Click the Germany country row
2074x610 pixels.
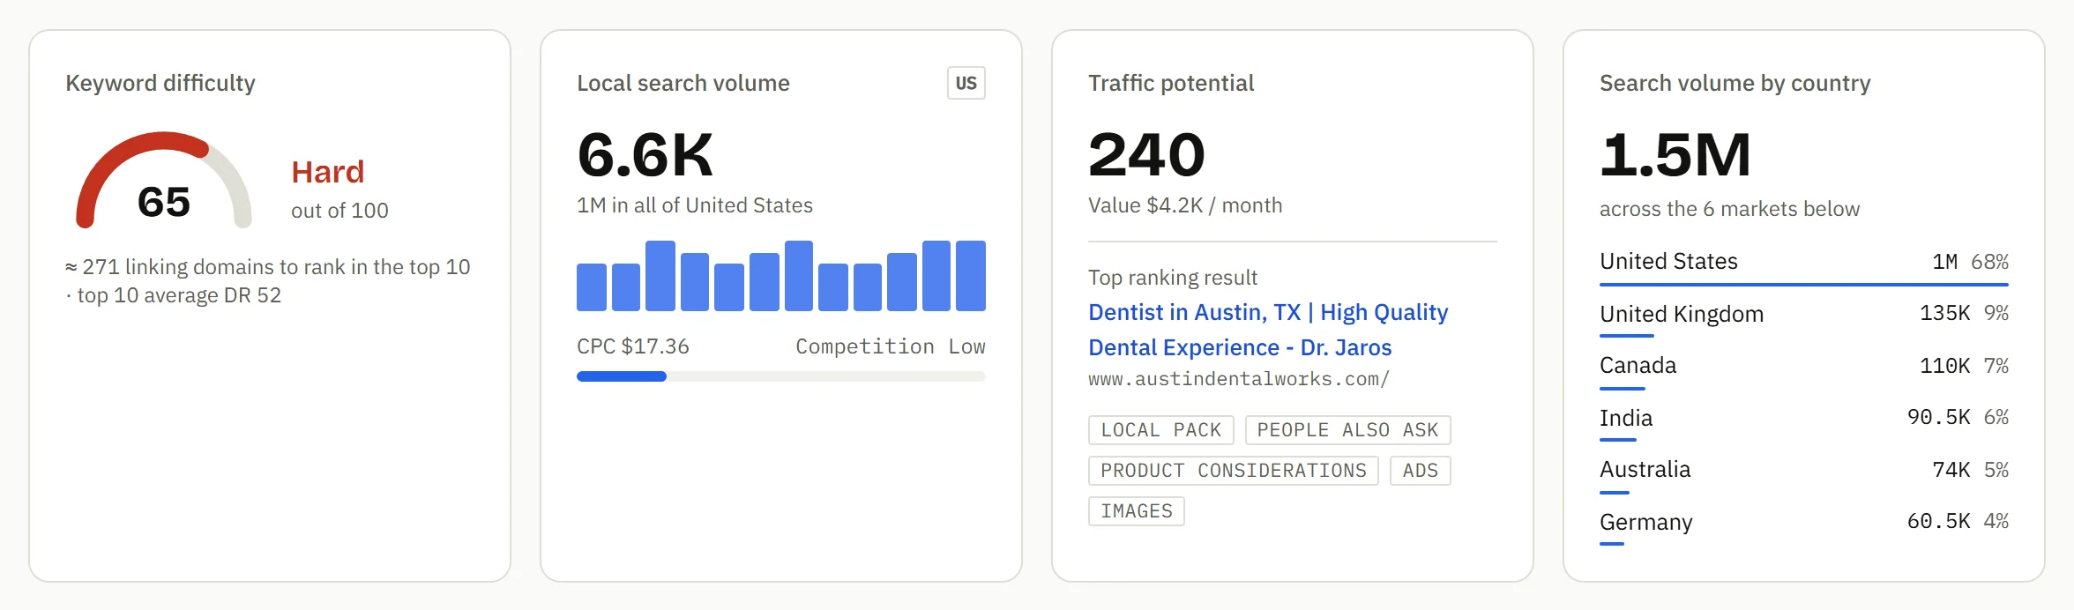pos(1803,527)
